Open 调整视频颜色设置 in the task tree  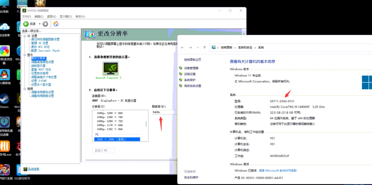tap(42, 92)
